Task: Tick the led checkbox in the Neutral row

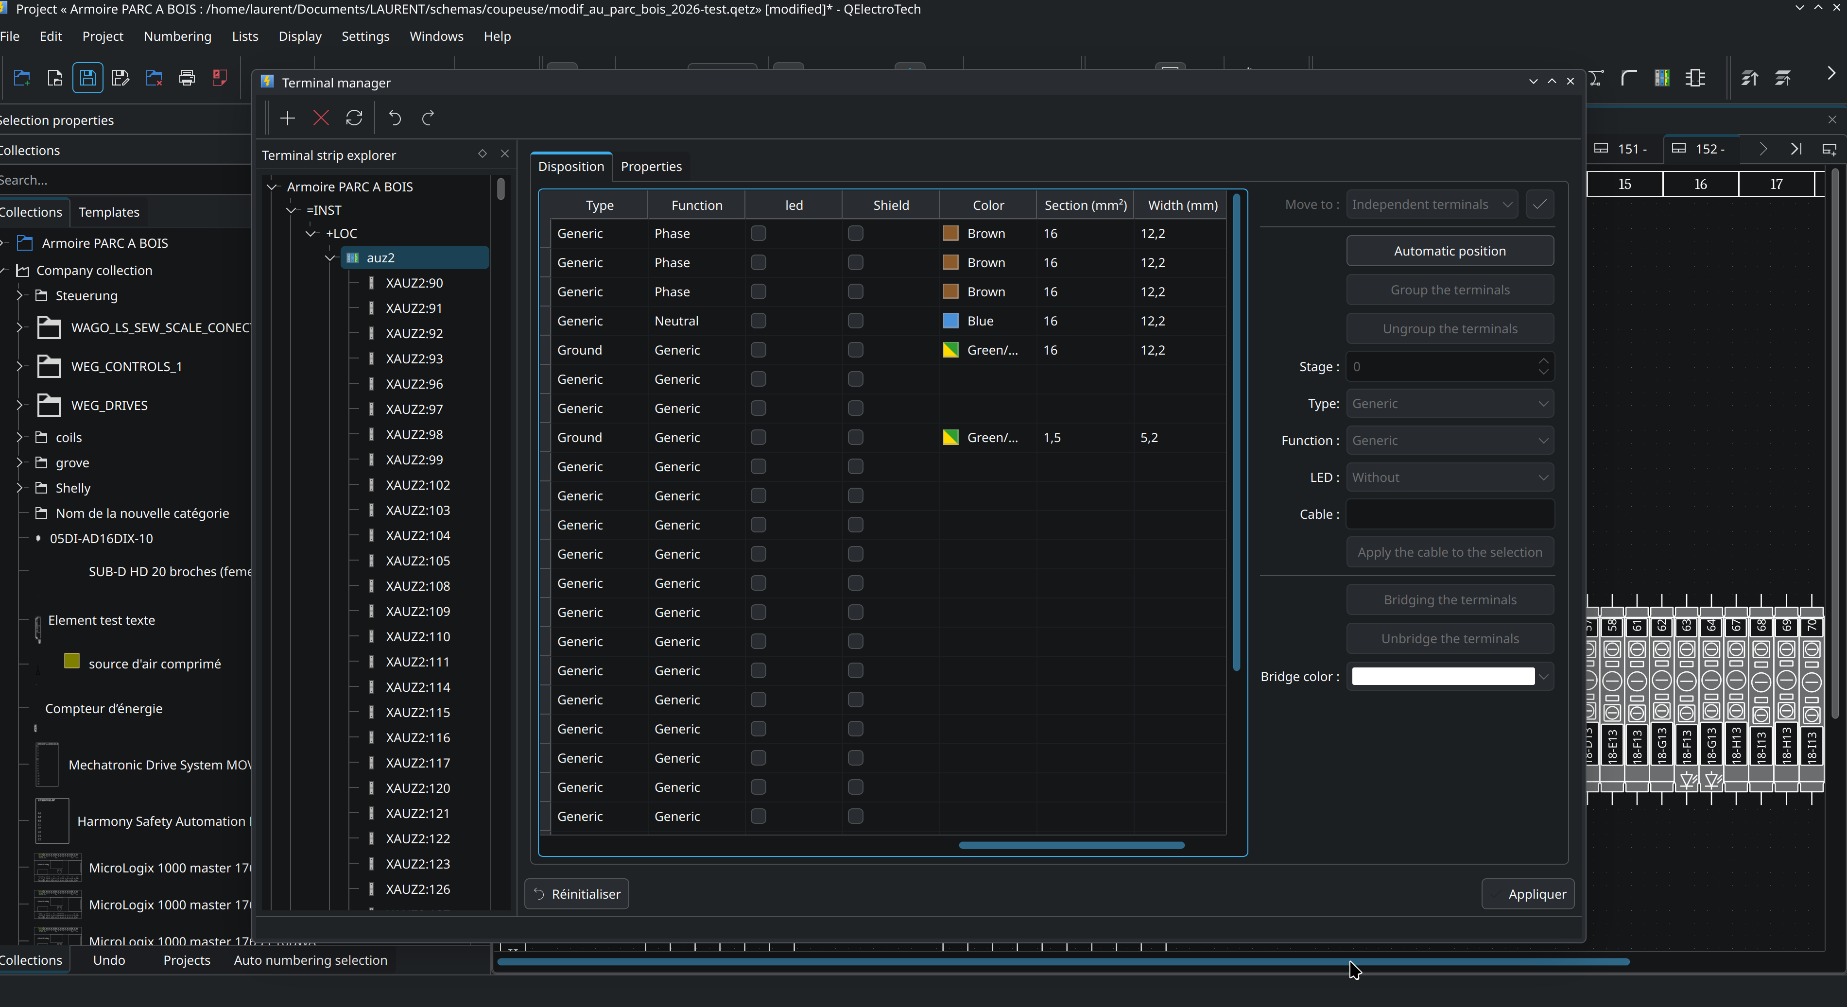Action: point(758,321)
